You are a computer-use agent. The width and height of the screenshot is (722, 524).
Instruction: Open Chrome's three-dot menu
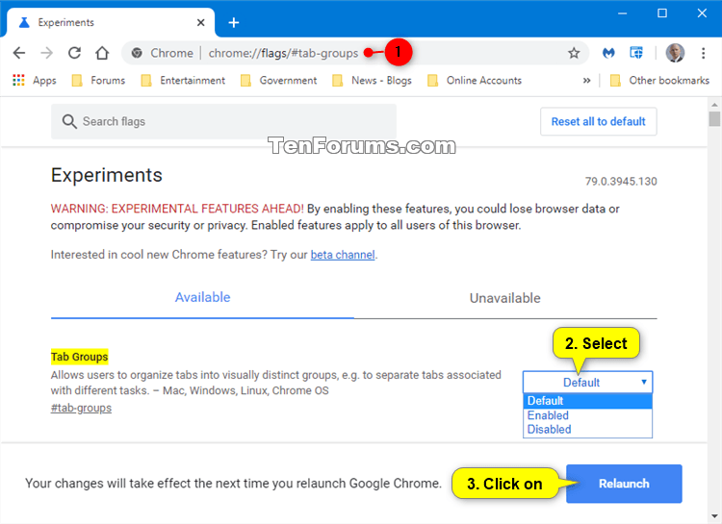coord(703,53)
